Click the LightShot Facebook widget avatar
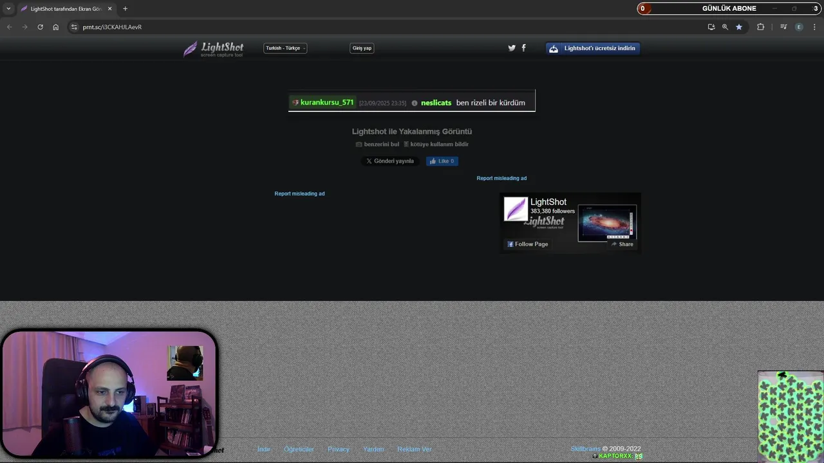The image size is (824, 463). pyautogui.click(x=516, y=209)
